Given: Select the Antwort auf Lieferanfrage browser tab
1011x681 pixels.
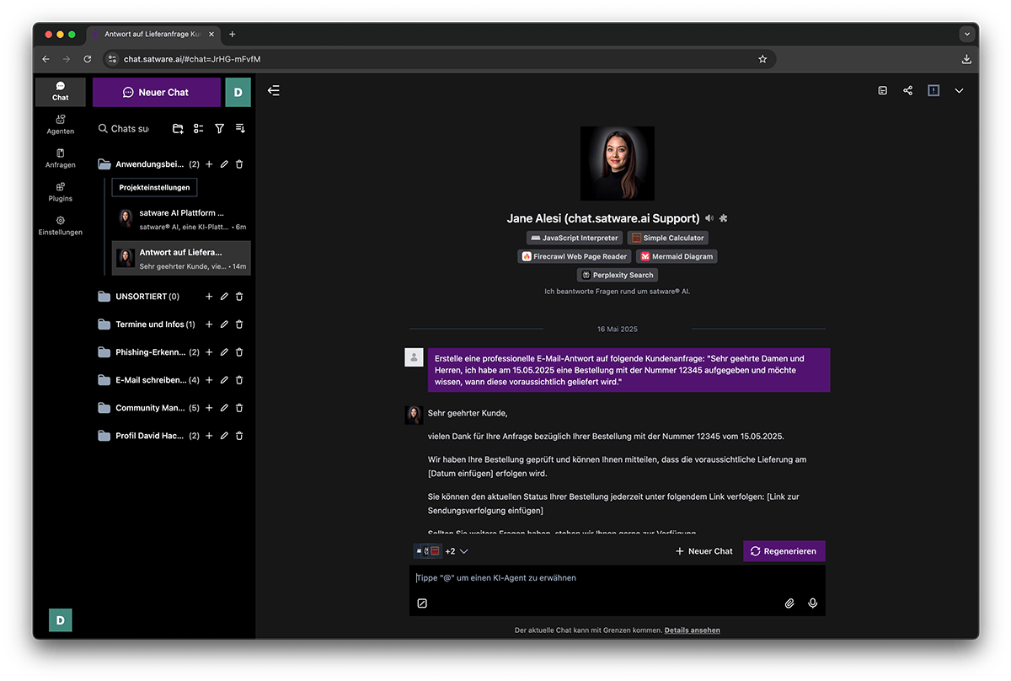Looking at the screenshot, I should (155, 35).
